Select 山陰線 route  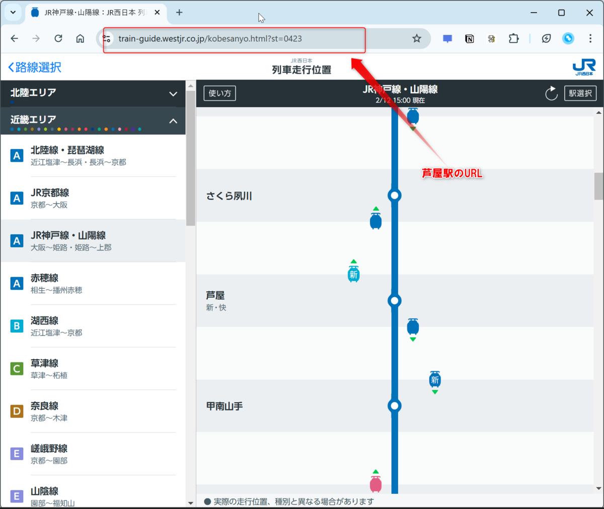(93, 491)
